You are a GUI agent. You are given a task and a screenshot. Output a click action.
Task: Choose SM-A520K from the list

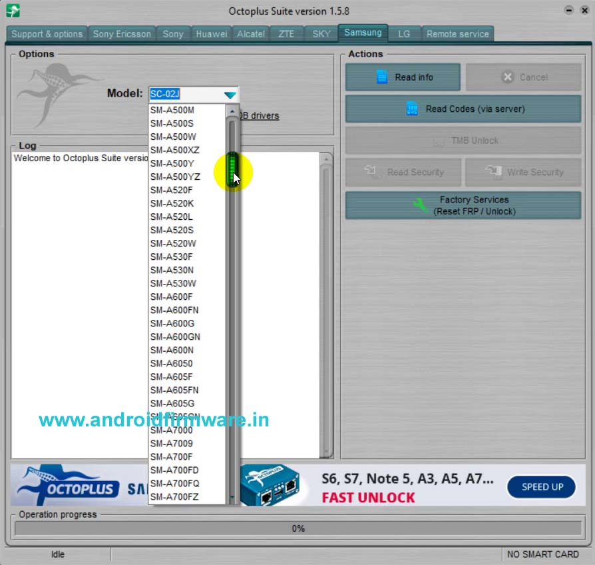[187, 203]
